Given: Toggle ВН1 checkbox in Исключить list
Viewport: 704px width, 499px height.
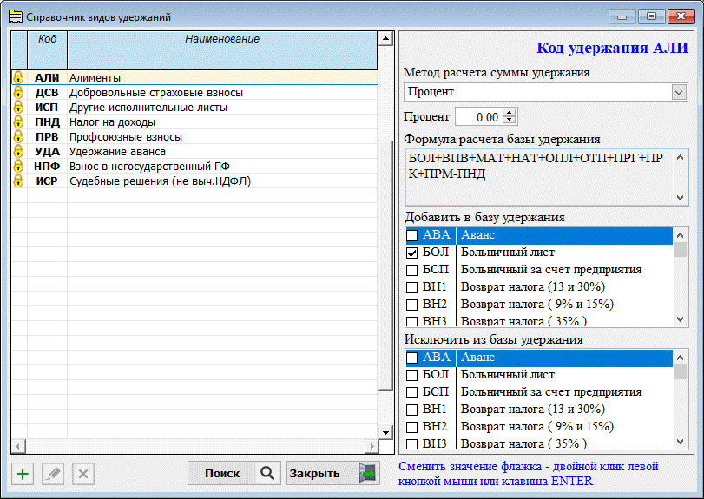Looking at the screenshot, I should coord(411,410).
